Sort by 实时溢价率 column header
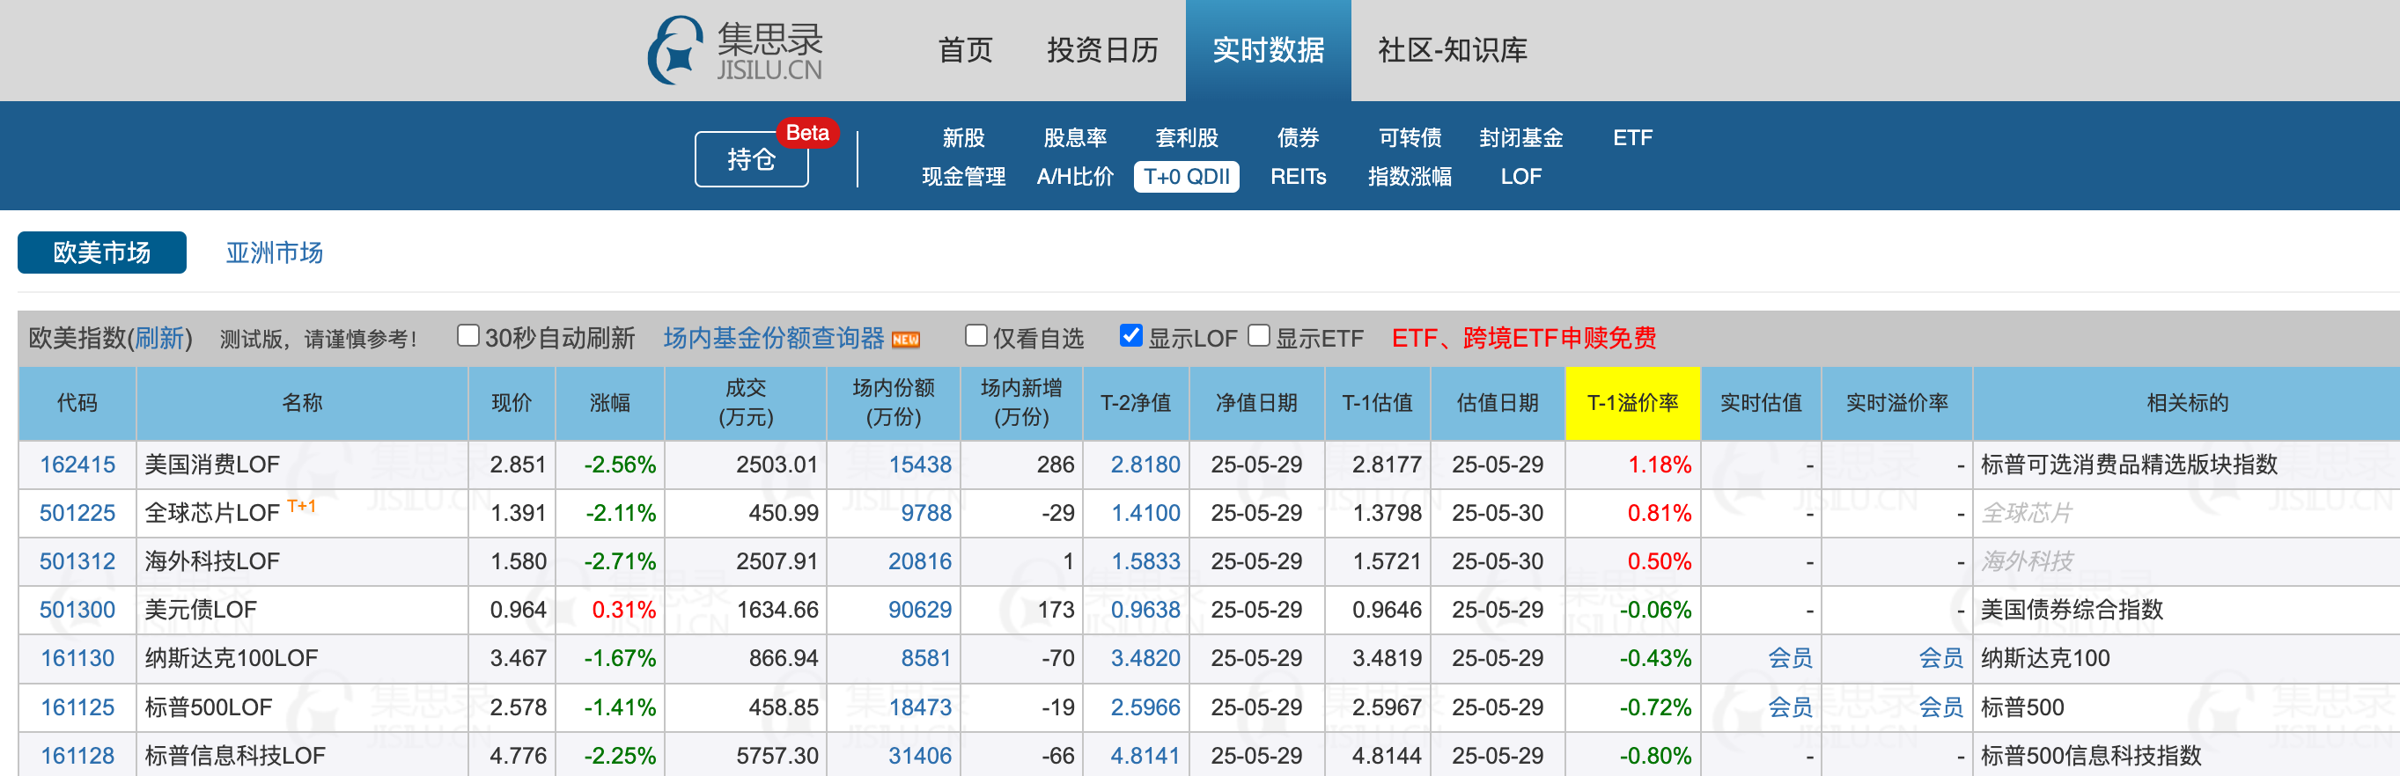The width and height of the screenshot is (2400, 776). click(1896, 402)
